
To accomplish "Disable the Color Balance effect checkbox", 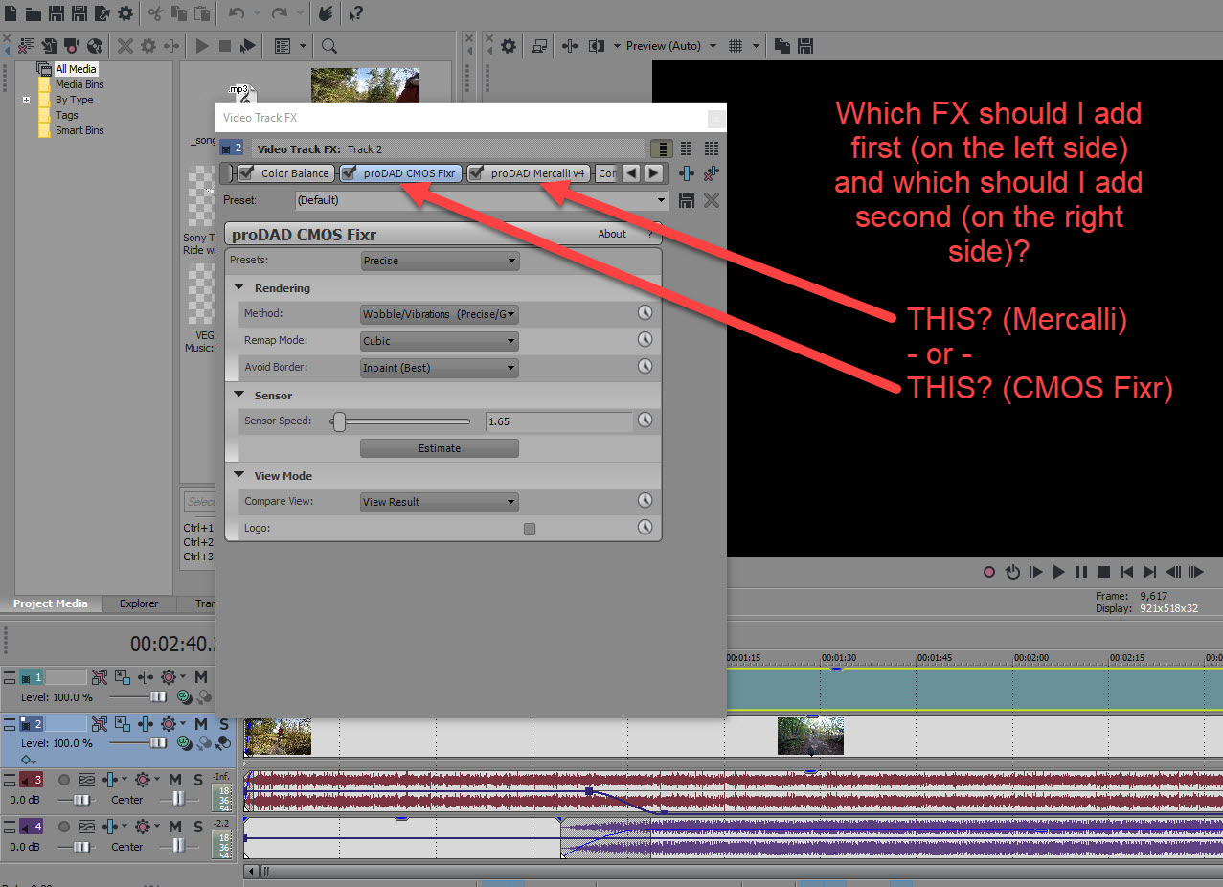I will 247,173.
